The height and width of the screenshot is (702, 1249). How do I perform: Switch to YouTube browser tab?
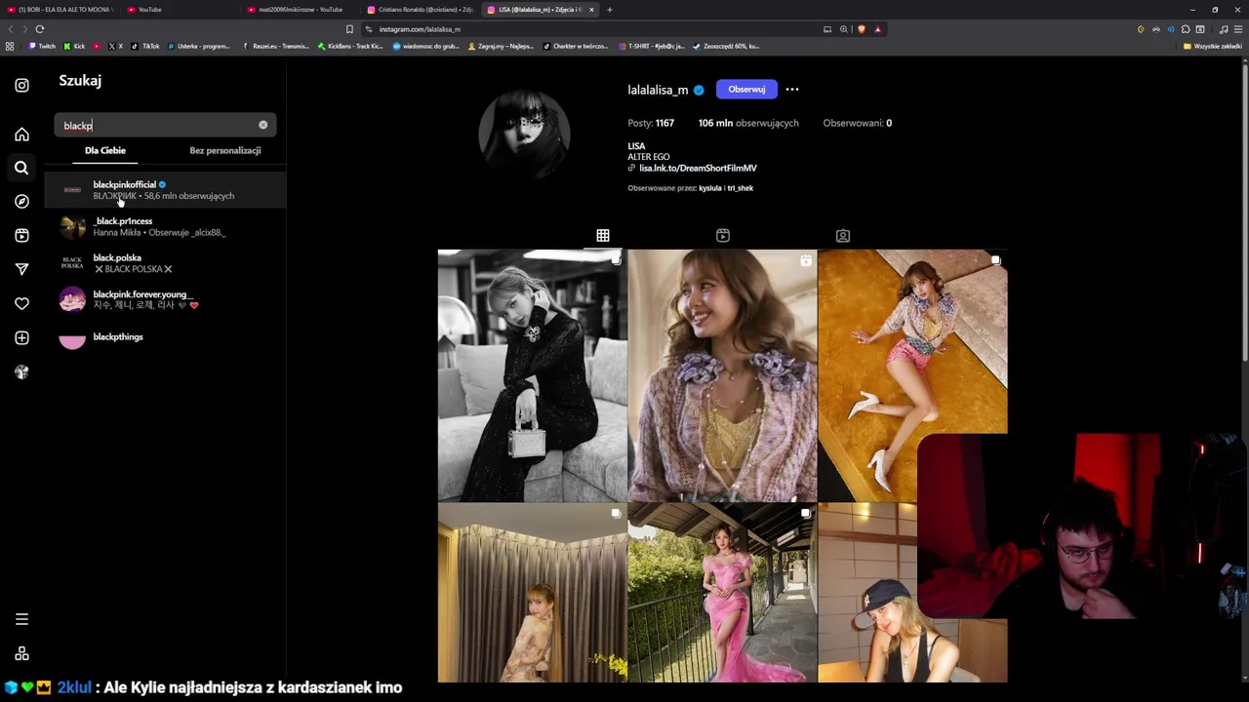click(x=178, y=10)
